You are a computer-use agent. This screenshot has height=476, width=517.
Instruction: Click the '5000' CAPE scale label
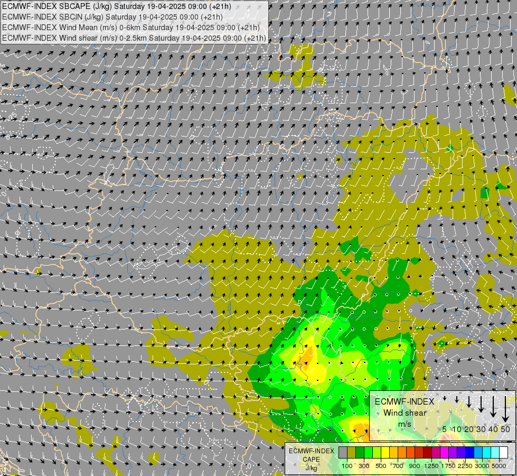click(499, 466)
